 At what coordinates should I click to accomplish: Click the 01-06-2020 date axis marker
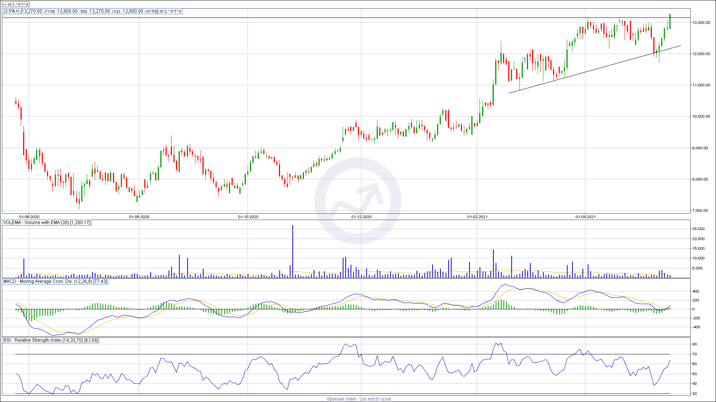point(29,217)
